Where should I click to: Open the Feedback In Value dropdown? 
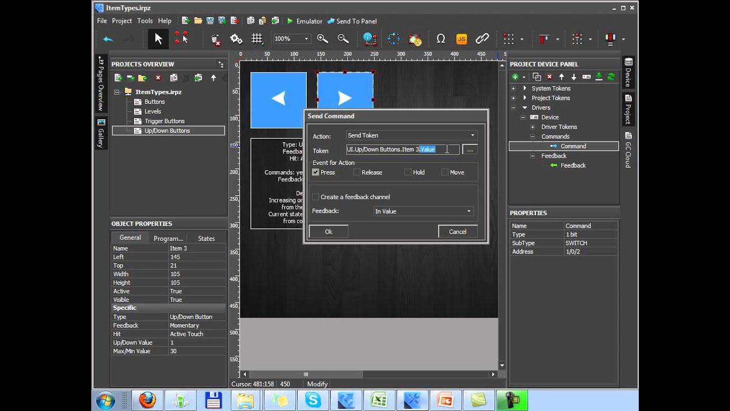[x=423, y=211]
